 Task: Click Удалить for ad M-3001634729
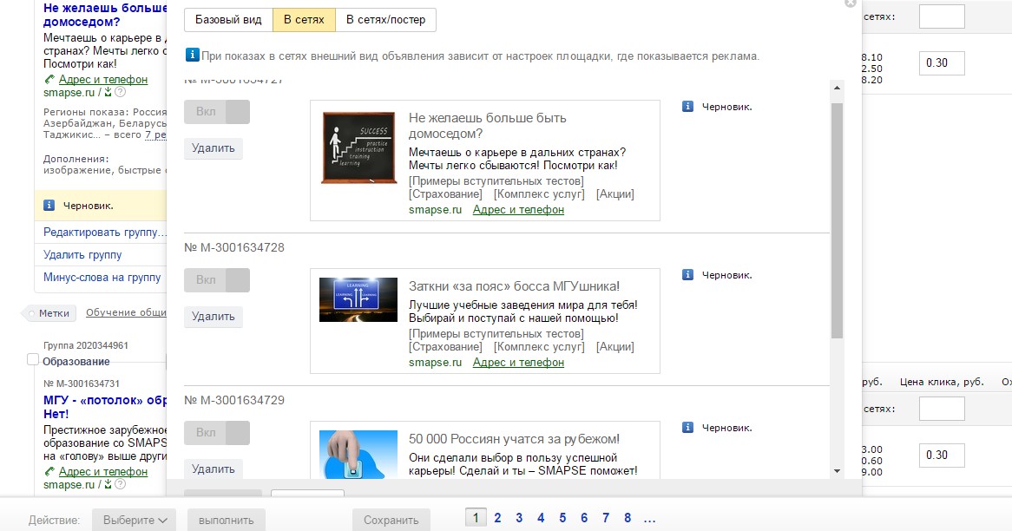(x=213, y=469)
